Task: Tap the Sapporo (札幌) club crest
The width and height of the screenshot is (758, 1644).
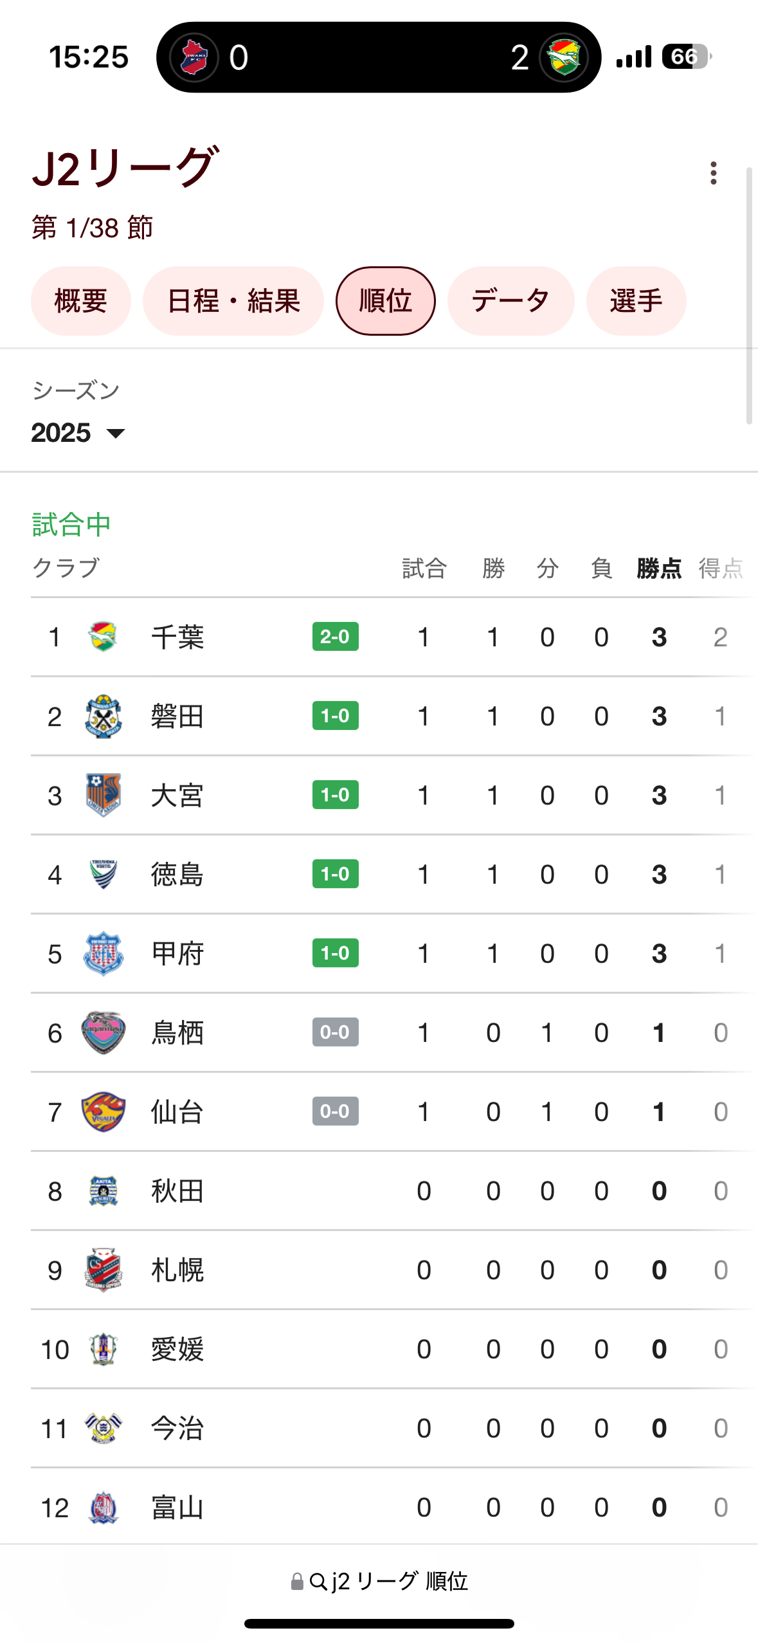Action: (103, 1270)
